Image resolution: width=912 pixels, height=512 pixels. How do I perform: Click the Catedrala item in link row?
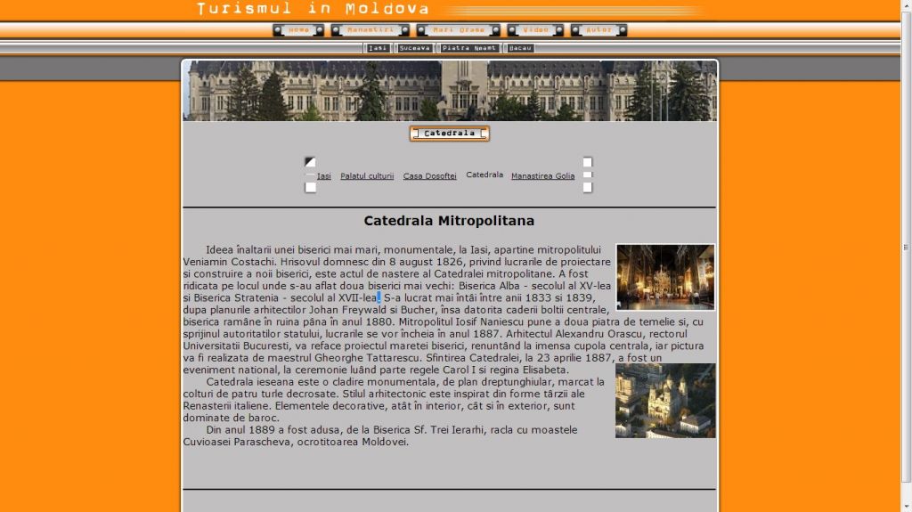click(x=484, y=175)
